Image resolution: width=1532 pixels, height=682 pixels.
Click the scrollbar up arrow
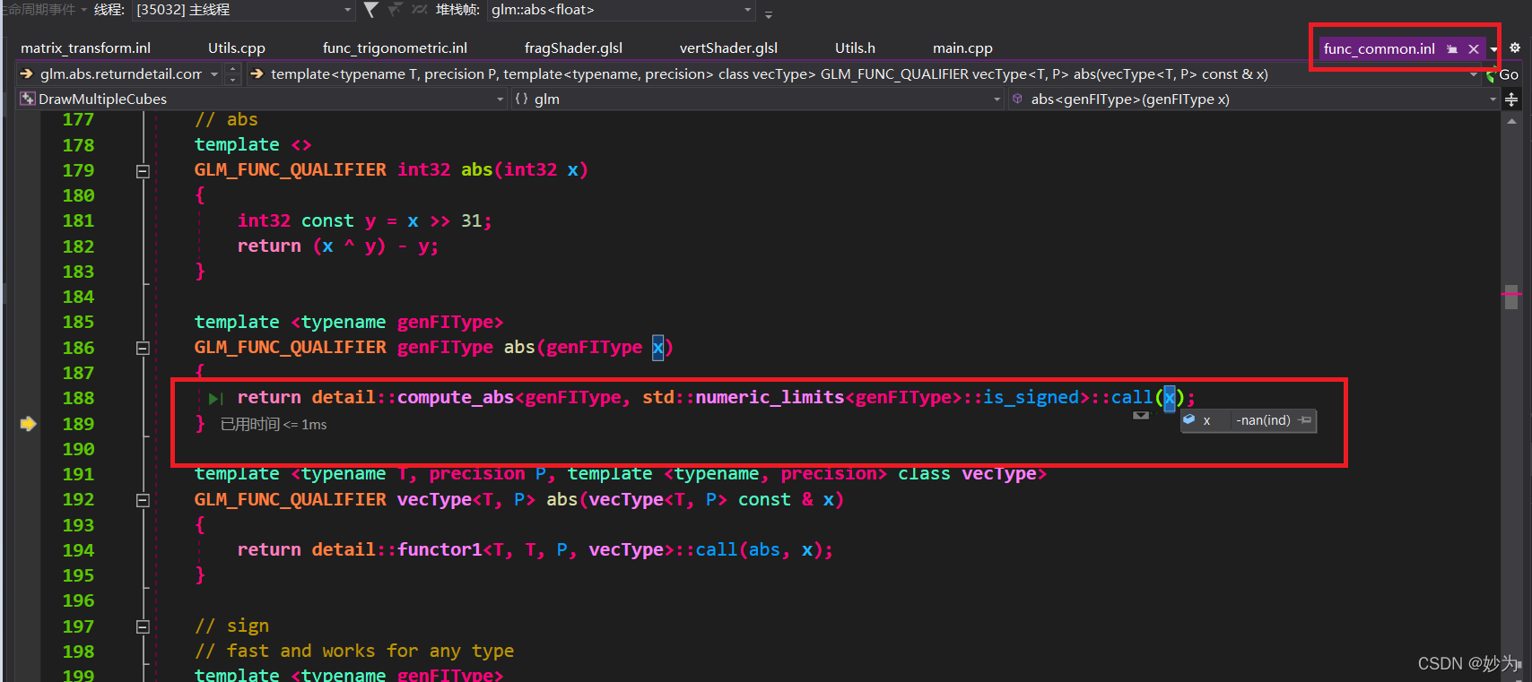pyautogui.click(x=1511, y=121)
